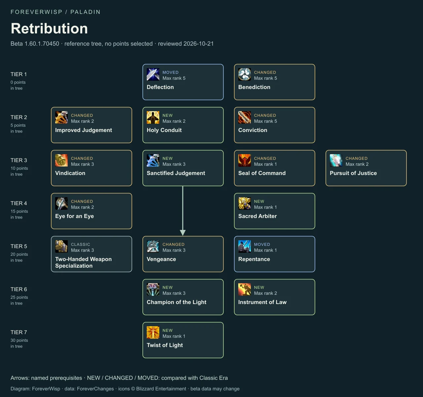Click the MOVED tag on Repentance
This screenshot has width=423, height=397.
(x=262, y=244)
